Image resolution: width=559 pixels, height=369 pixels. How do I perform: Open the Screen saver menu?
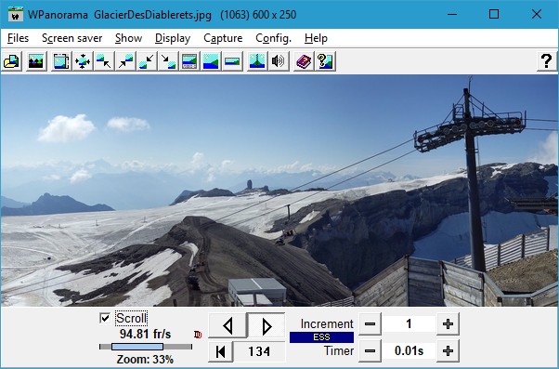72,38
